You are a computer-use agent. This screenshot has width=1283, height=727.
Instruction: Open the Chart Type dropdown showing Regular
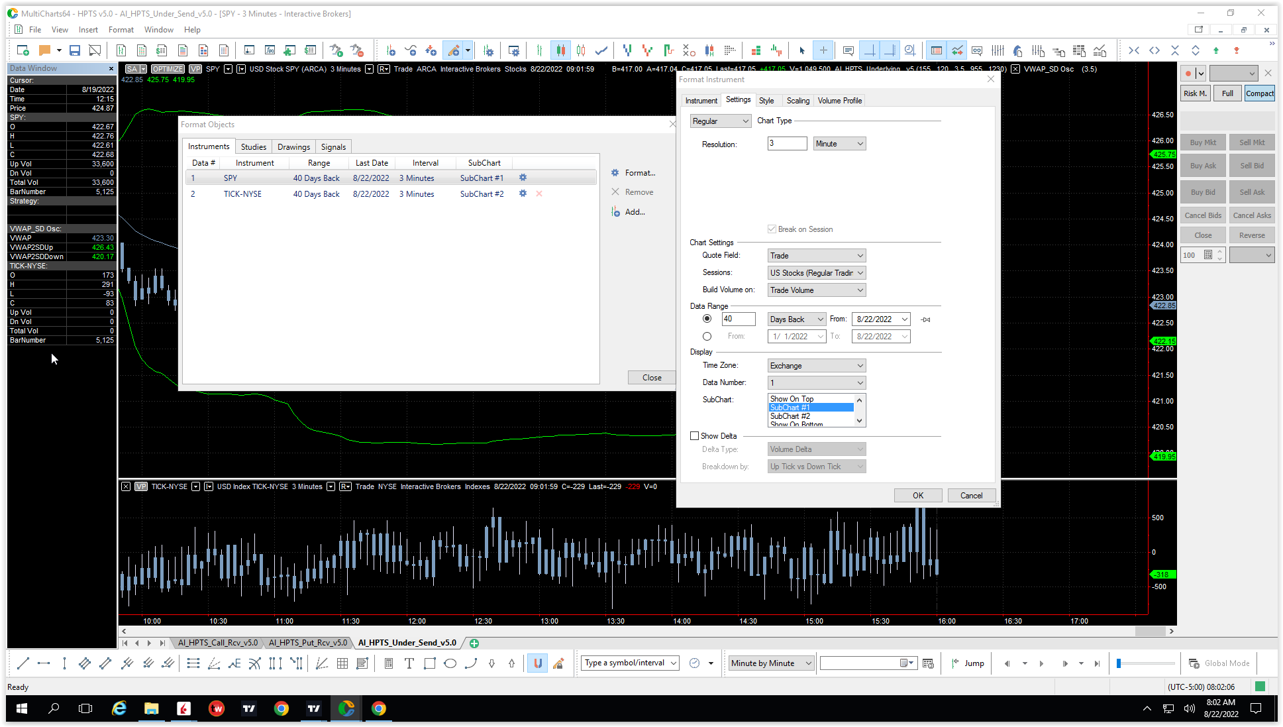pyautogui.click(x=721, y=121)
